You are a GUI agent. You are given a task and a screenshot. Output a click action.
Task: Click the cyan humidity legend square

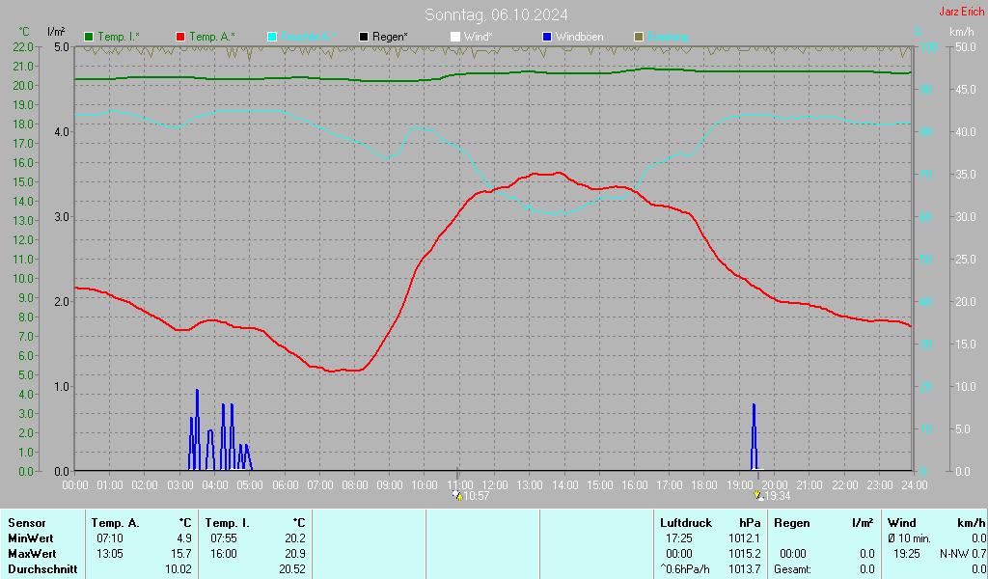click(272, 37)
